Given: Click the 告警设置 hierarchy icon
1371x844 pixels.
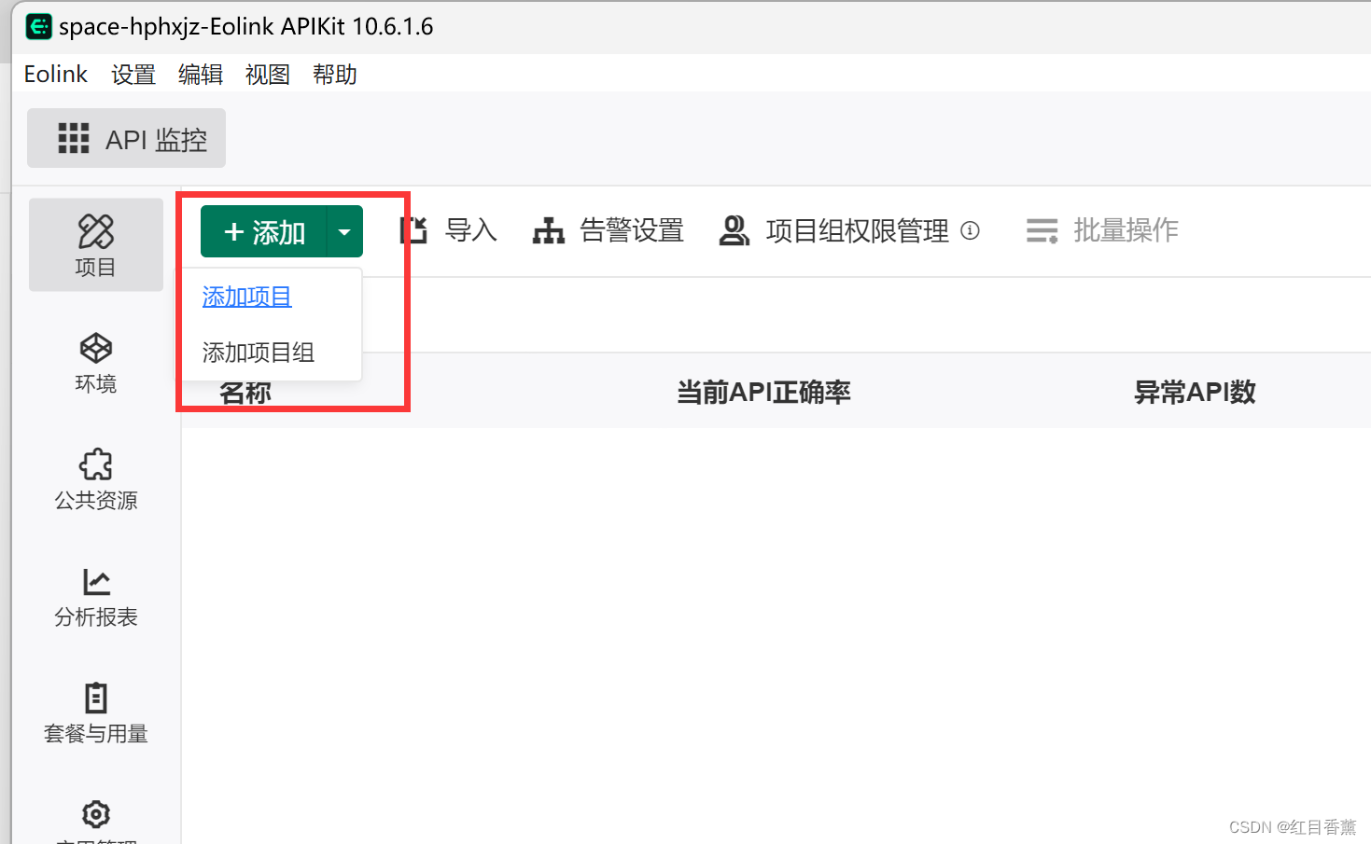Looking at the screenshot, I should (x=549, y=230).
